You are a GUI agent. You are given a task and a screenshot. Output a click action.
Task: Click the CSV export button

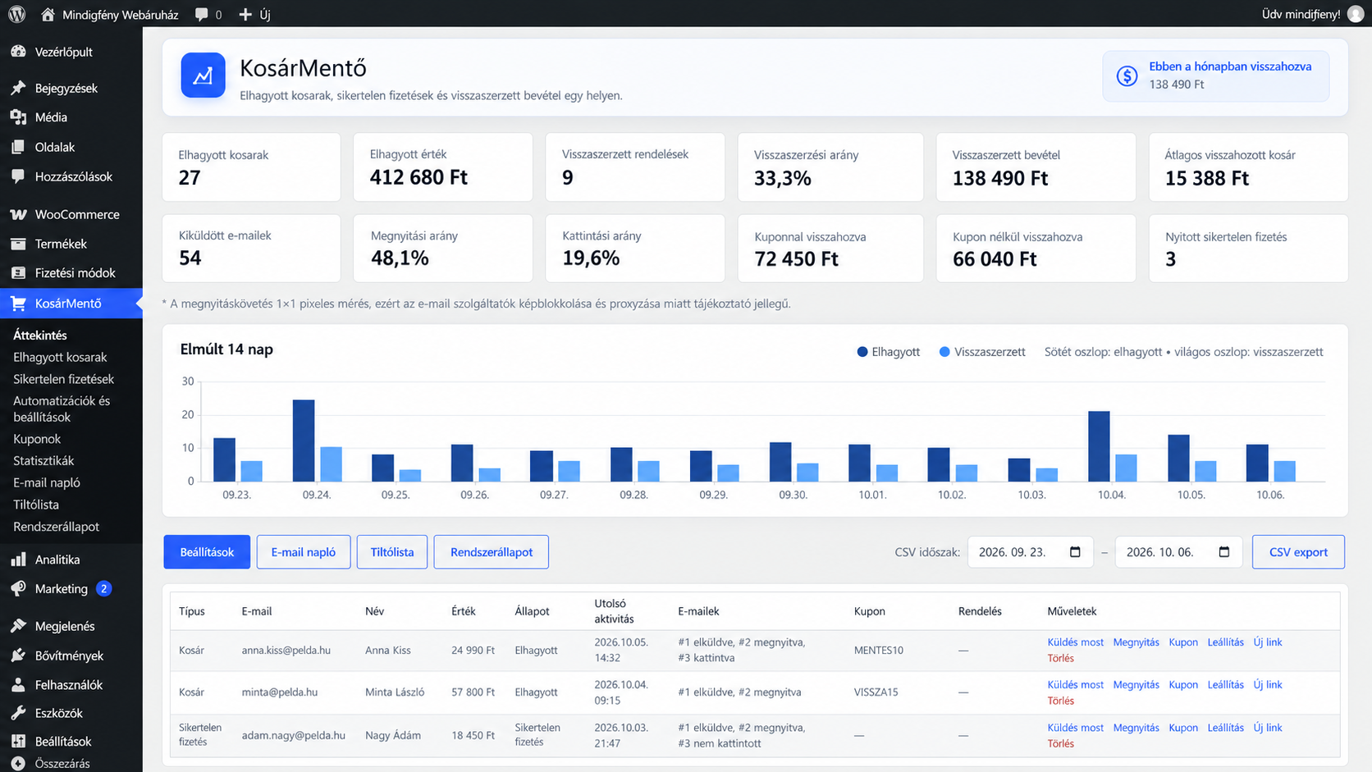(x=1298, y=552)
